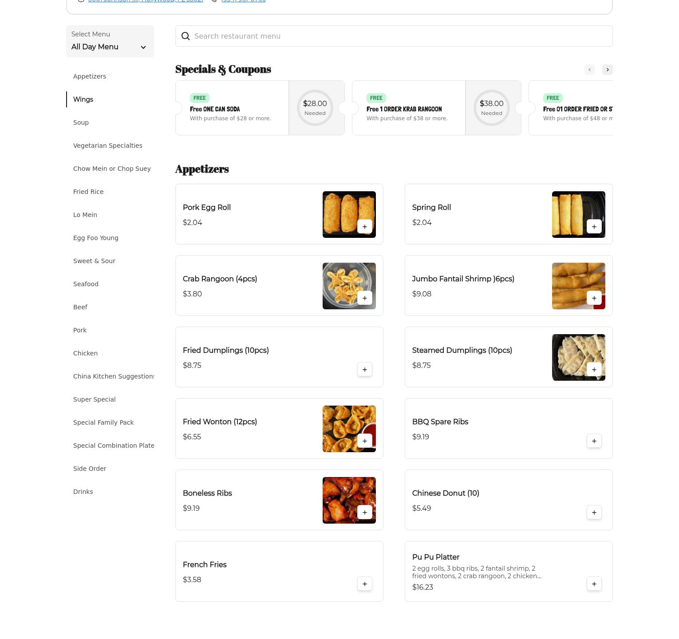Click plus icon on Crab Rangoon
This screenshot has height=639, width=679.
pyautogui.click(x=364, y=298)
